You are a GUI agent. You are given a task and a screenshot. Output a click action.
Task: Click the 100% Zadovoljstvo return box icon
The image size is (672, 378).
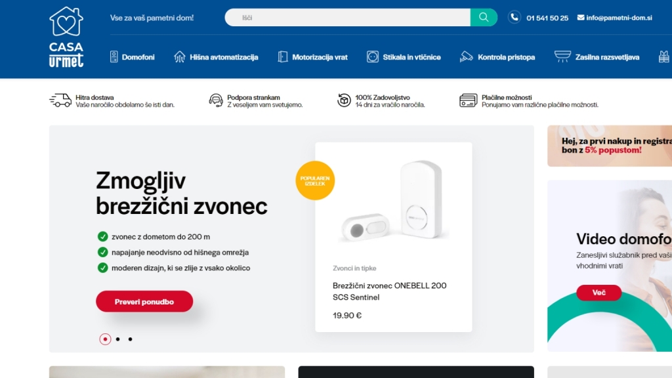pos(344,100)
